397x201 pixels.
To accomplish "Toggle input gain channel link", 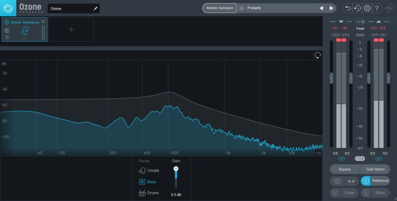I will tap(342, 158).
